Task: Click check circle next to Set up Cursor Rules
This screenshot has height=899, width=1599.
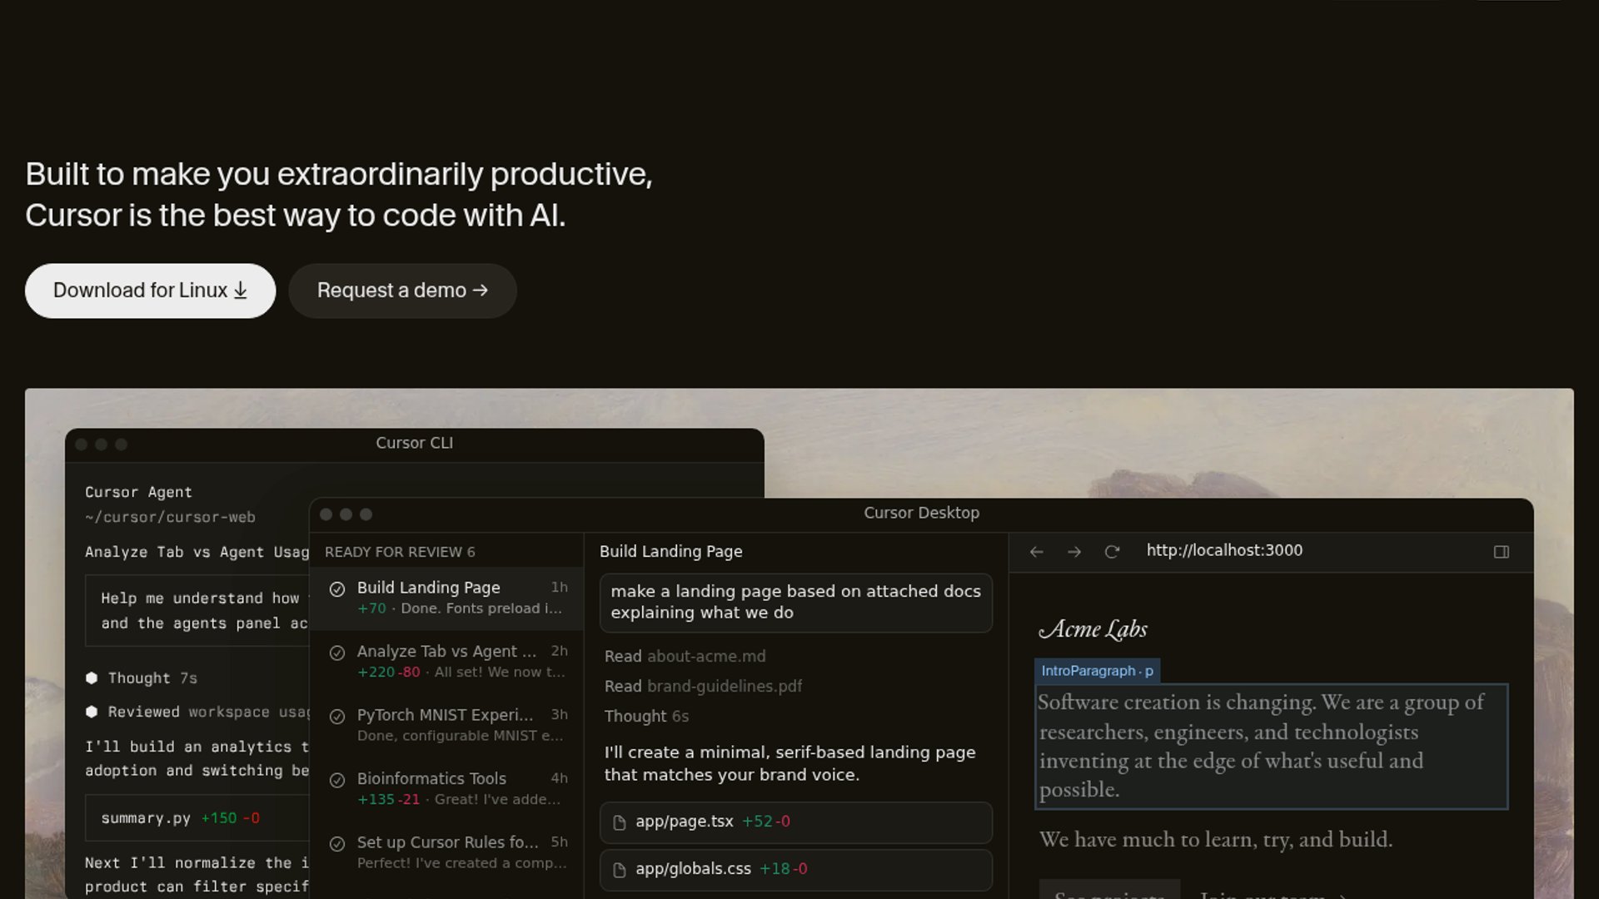Action: coord(337,844)
